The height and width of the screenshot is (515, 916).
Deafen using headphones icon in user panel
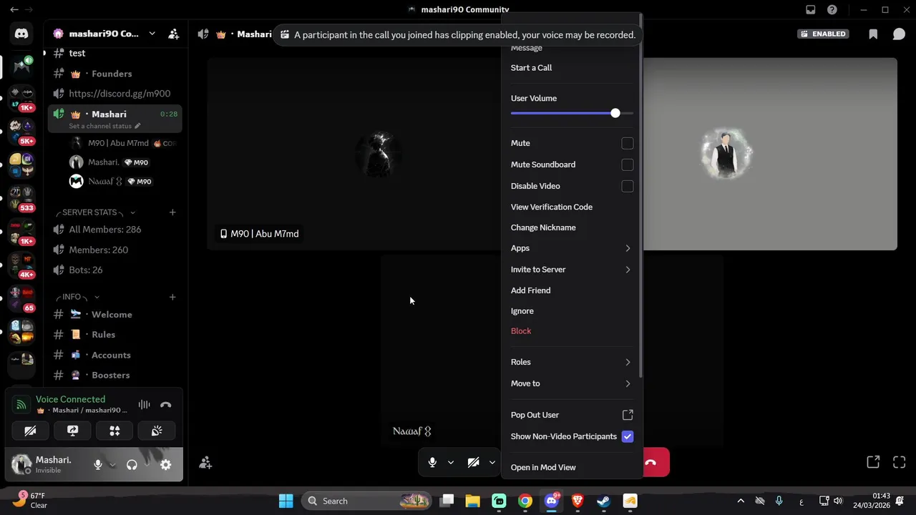(132, 465)
